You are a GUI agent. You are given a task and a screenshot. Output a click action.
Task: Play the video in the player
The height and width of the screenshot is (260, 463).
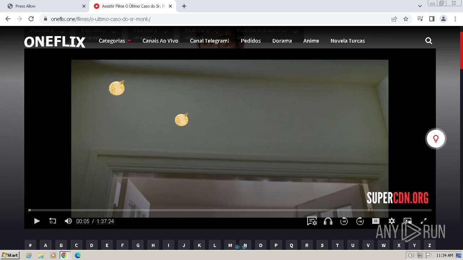coord(37,221)
